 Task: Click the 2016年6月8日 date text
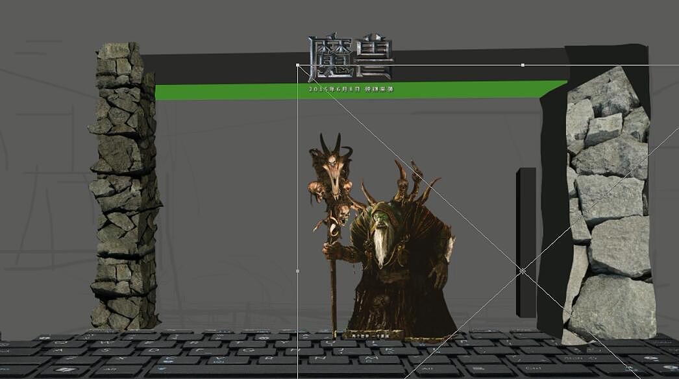pos(351,89)
